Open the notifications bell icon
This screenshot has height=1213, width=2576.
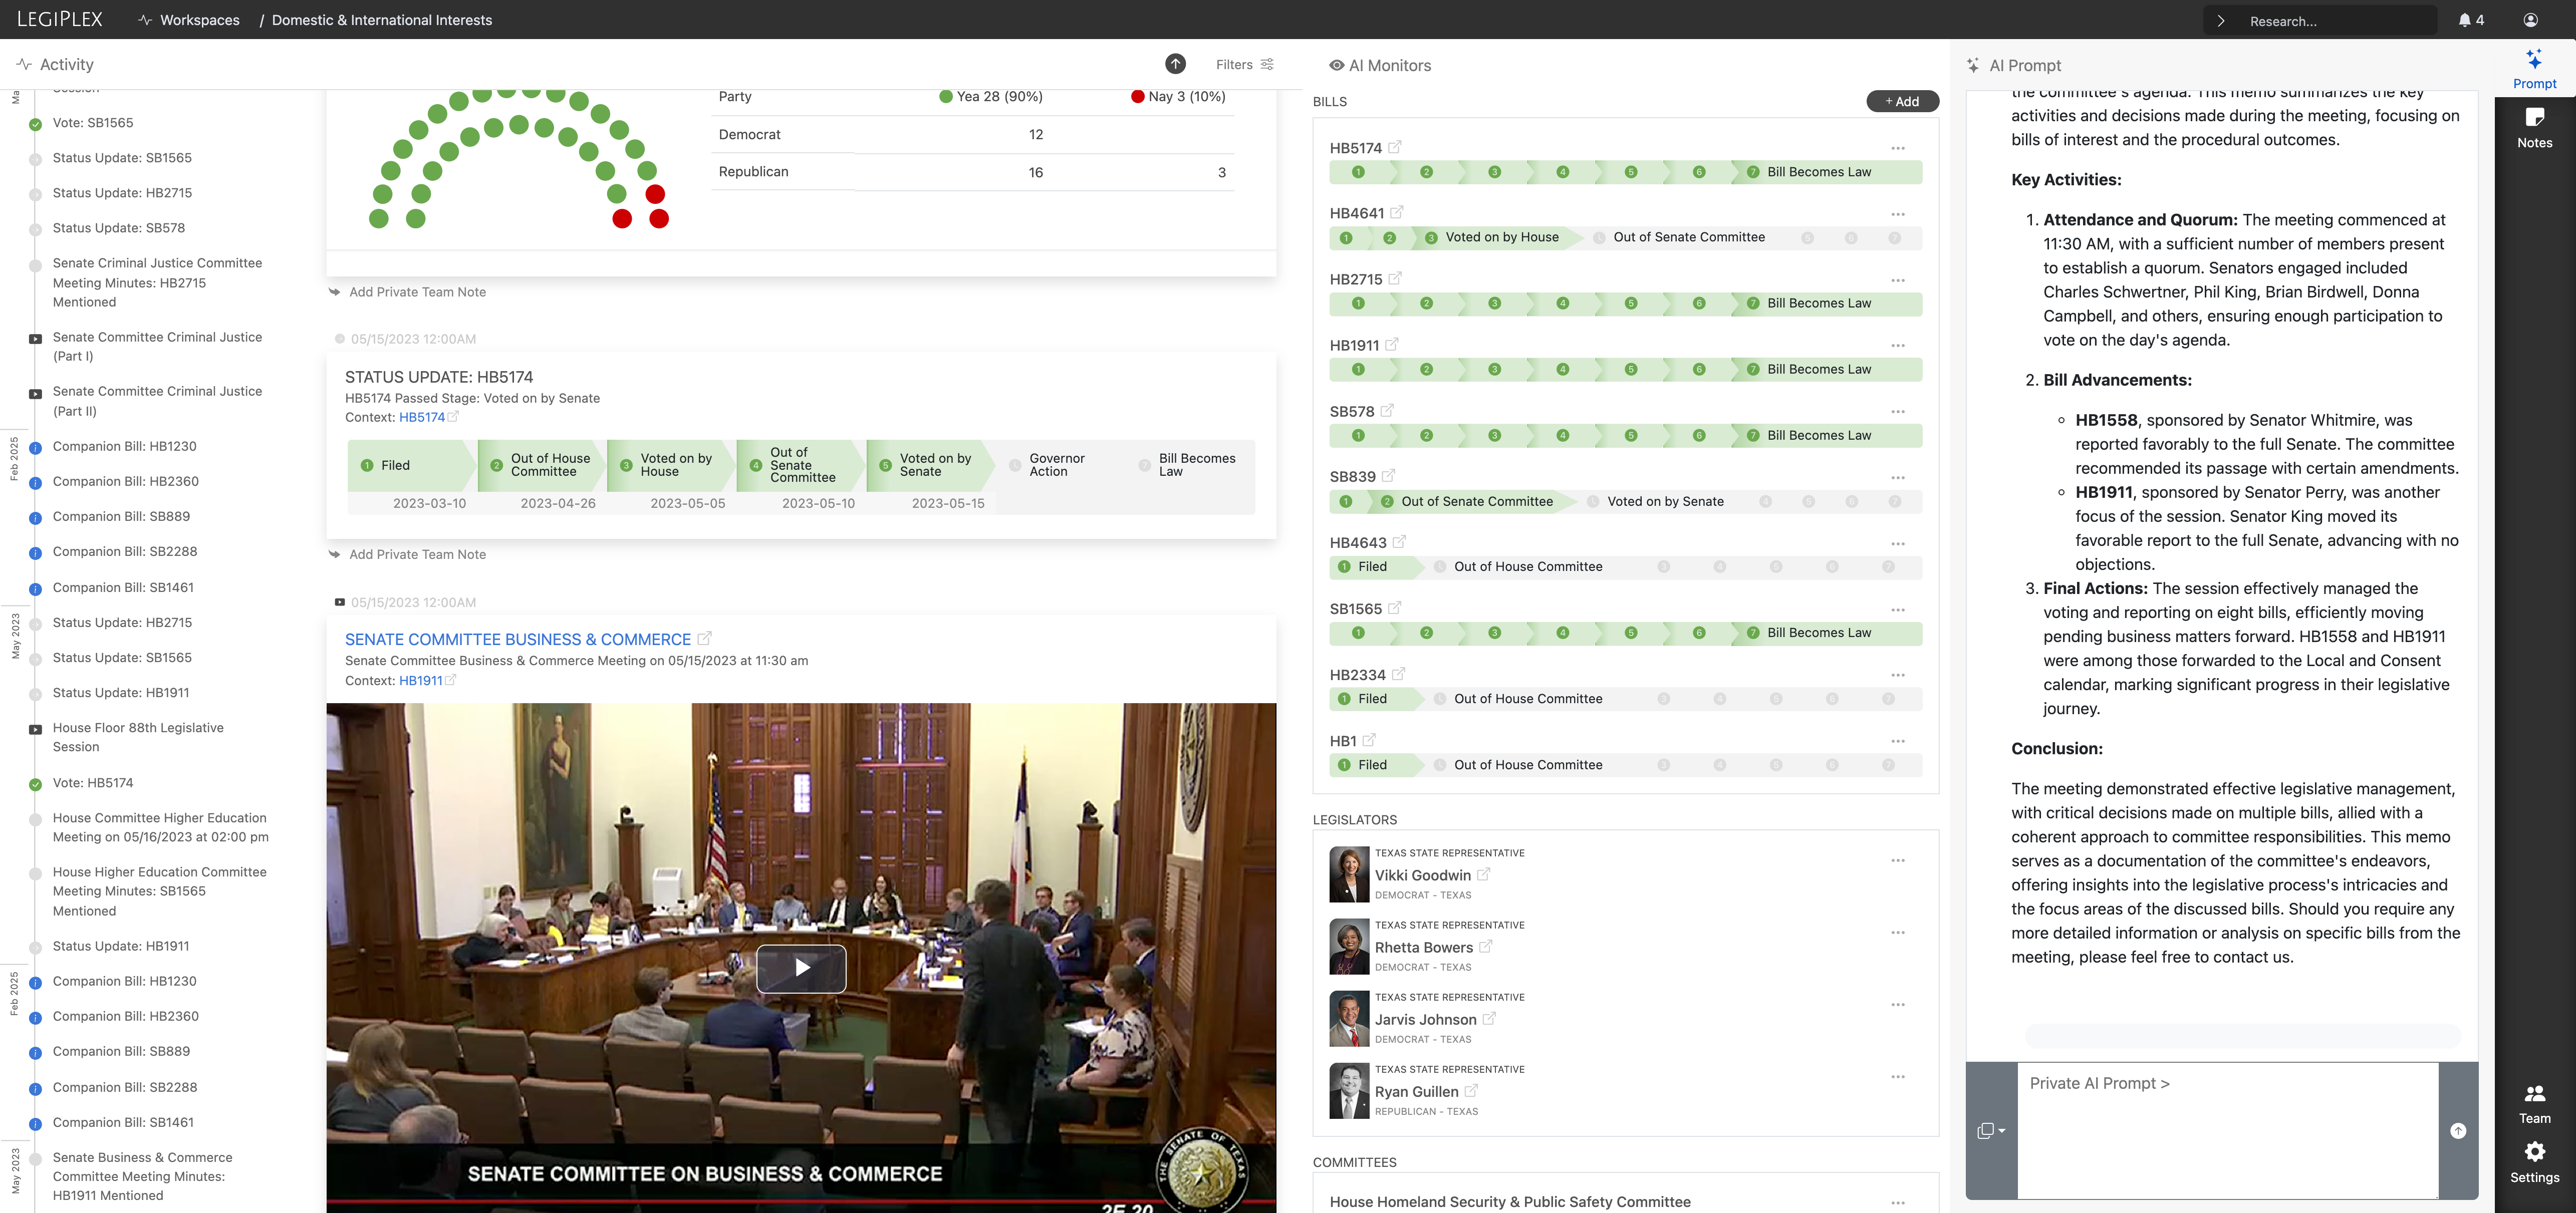[x=2464, y=20]
